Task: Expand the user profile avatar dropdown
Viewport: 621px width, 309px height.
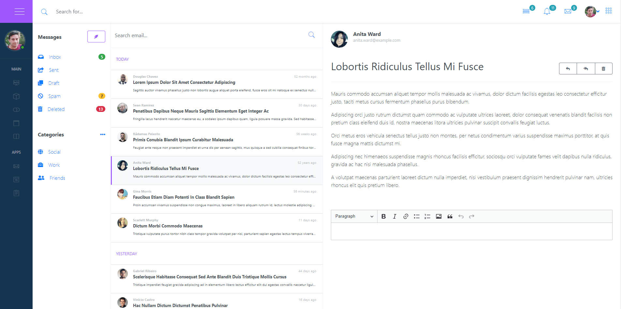Action: (x=592, y=11)
